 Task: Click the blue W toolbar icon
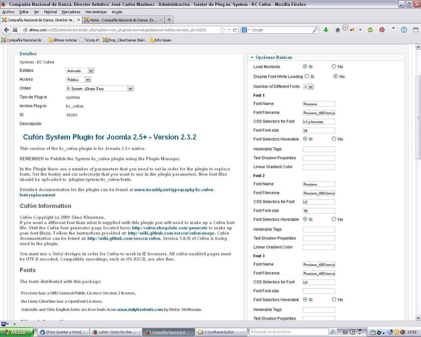(404, 30)
